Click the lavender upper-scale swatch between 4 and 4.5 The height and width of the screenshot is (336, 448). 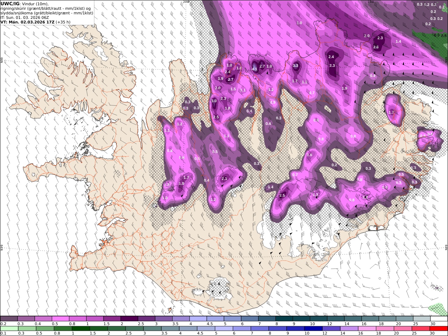[198, 318]
